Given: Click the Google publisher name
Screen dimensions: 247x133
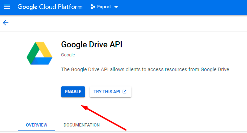Looking at the screenshot, I should [68, 55].
